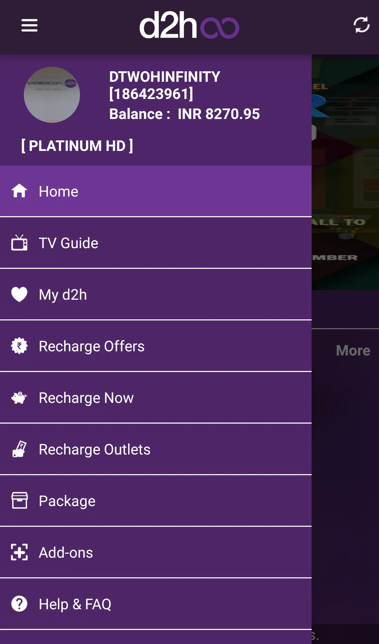Click the More link

(353, 351)
